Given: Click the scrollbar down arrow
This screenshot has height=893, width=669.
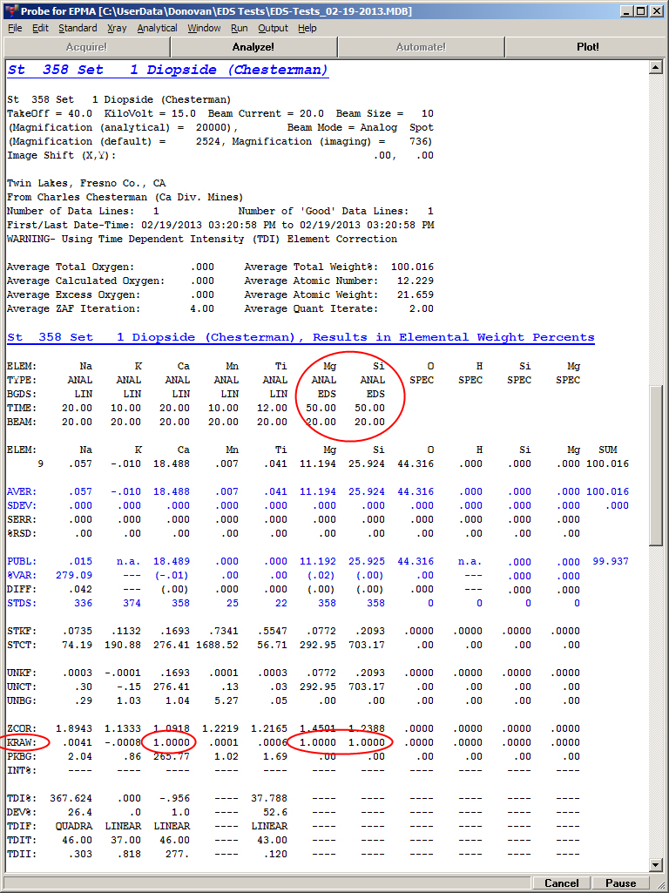Looking at the screenshot, I should (x=659, y=864).
